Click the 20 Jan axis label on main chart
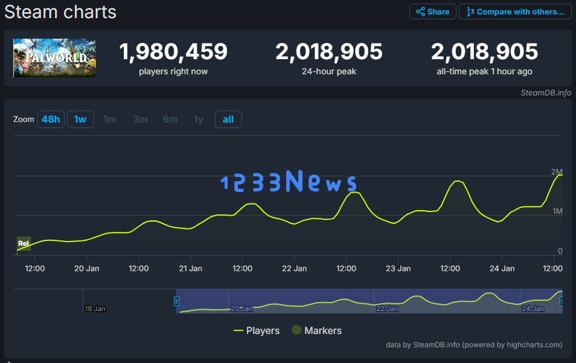This screenshot has width=576, height=363. click(x=87, y=269)
